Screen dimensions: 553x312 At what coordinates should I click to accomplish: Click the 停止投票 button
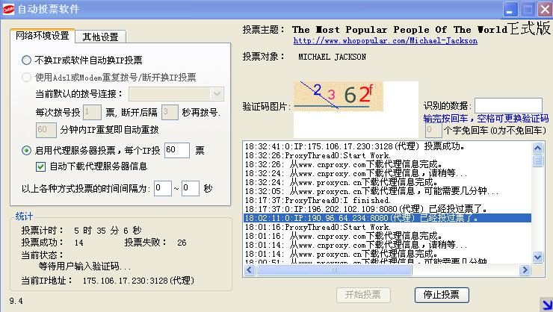[x=442, y=295]
